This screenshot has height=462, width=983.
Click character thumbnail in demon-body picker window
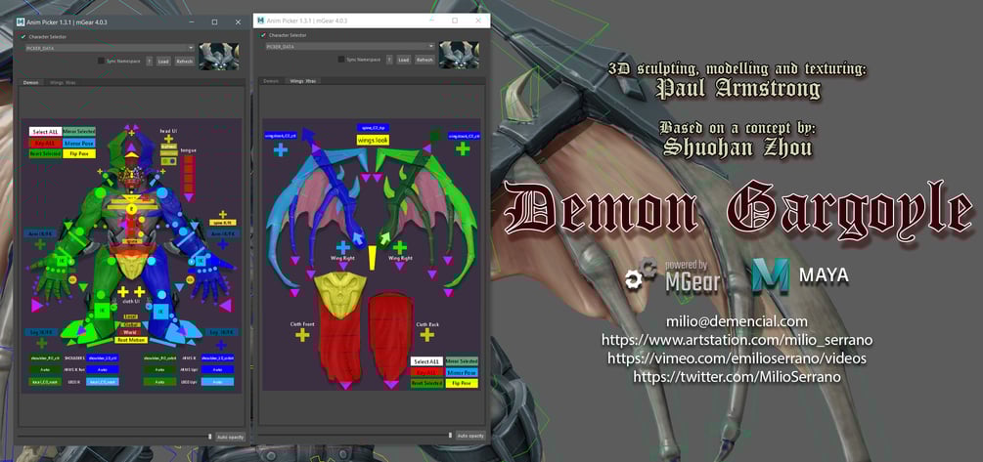(219, 57)
